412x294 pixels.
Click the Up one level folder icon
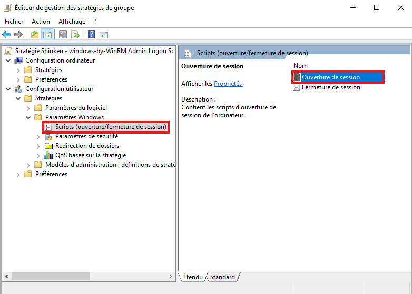coord(34,35)
